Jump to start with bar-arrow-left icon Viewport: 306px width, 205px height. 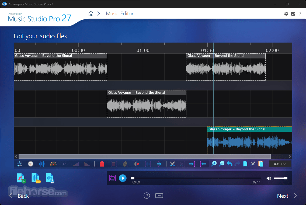pos(203,164)
